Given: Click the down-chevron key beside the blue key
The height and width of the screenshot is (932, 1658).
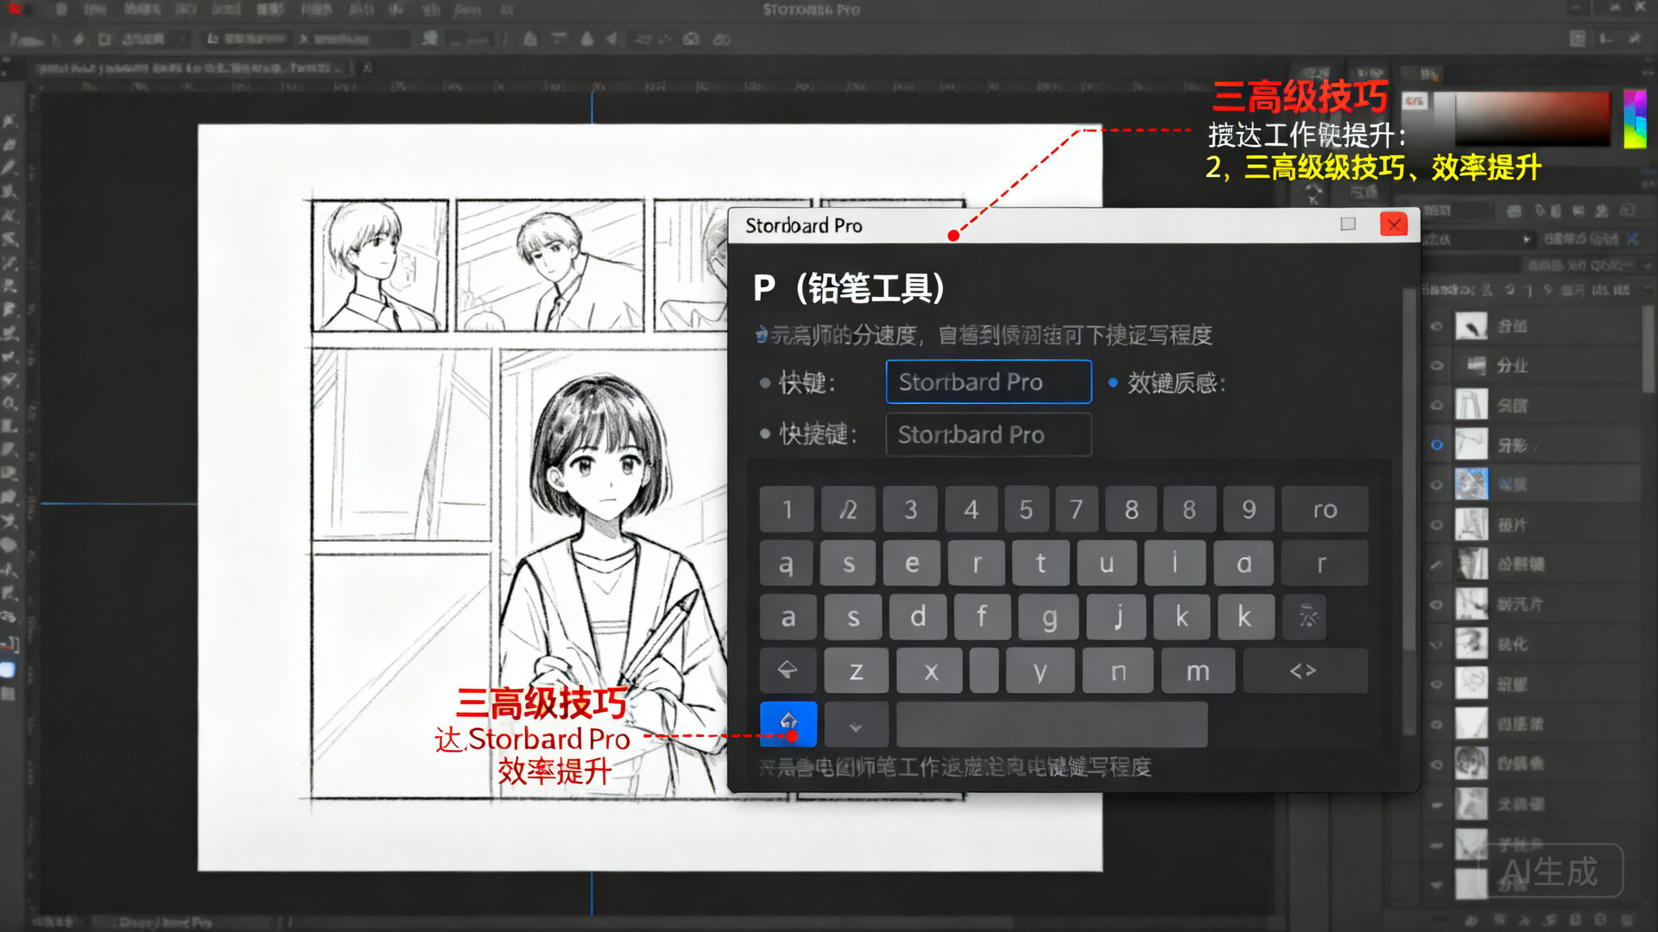Looking at the screenshot, I should point(856,725).
